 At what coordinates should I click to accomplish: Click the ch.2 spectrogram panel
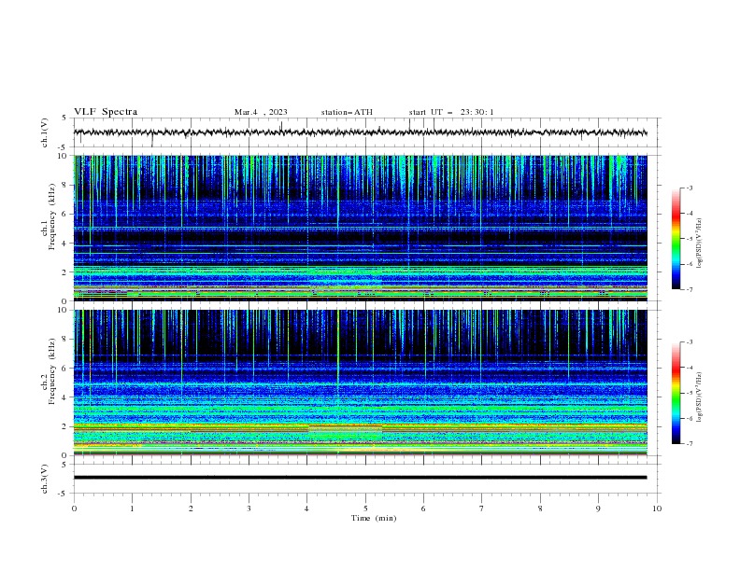point(360,383)
